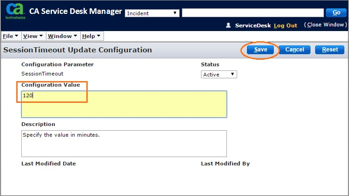The width and height of the screenshot is (349, 196).
Task: Open the Incident search type dropdown
Action: point(152,13)
